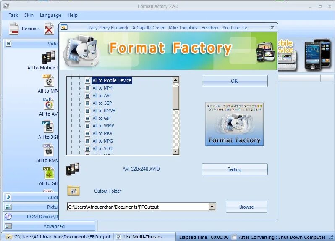
Task: Click the All to AVI sidebar icon
Action: (49, 104)
